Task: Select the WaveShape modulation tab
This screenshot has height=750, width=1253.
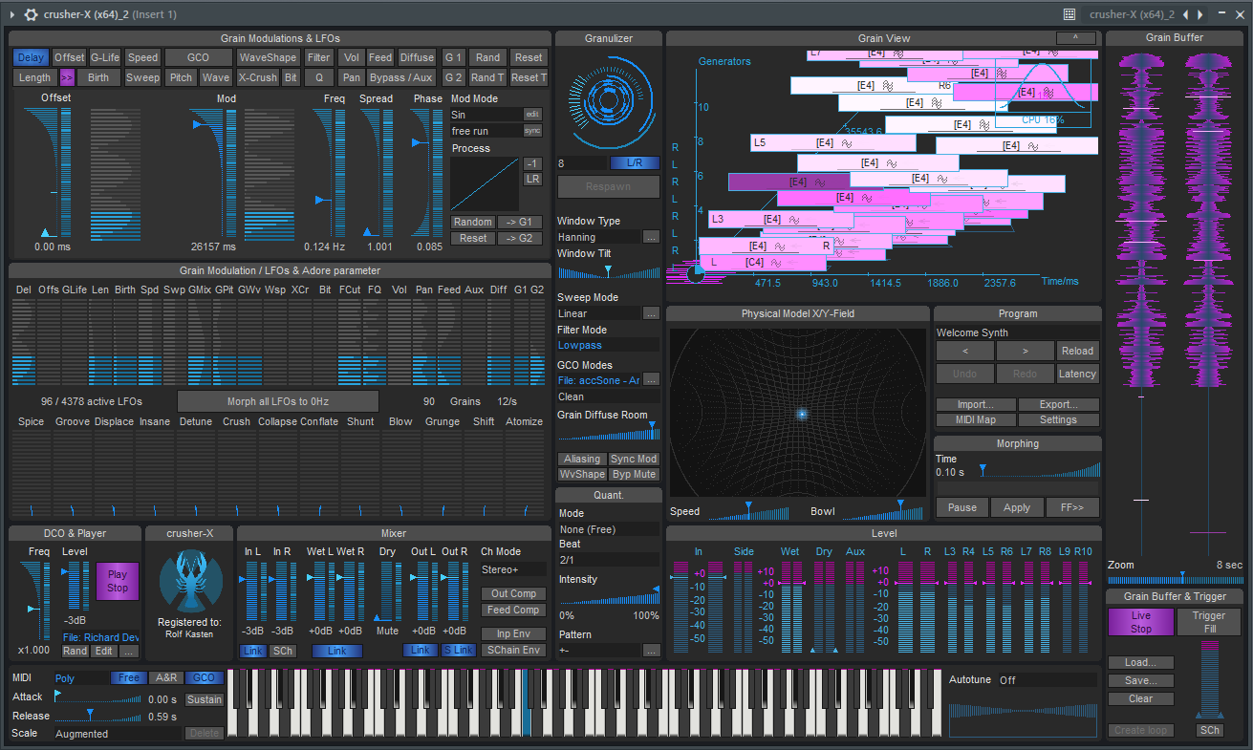Action: (269, 57)
